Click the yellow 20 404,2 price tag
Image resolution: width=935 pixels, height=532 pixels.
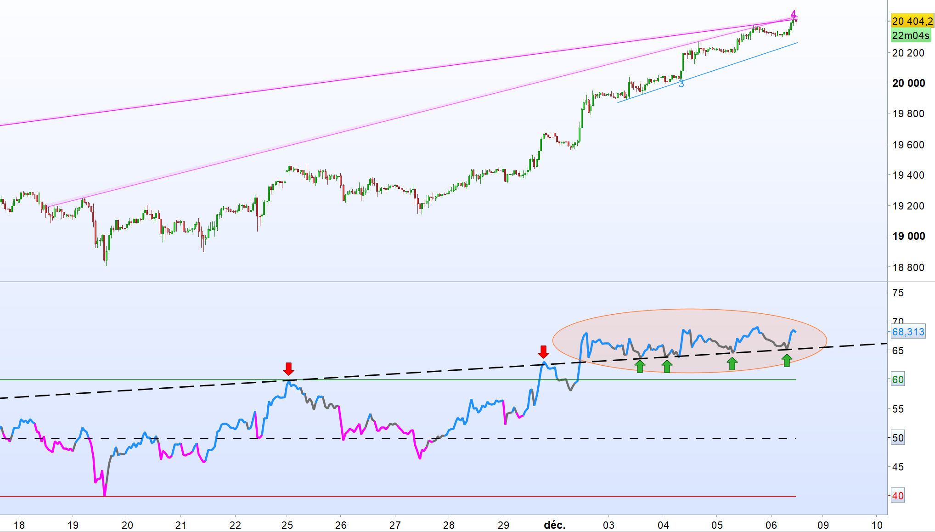912,21
